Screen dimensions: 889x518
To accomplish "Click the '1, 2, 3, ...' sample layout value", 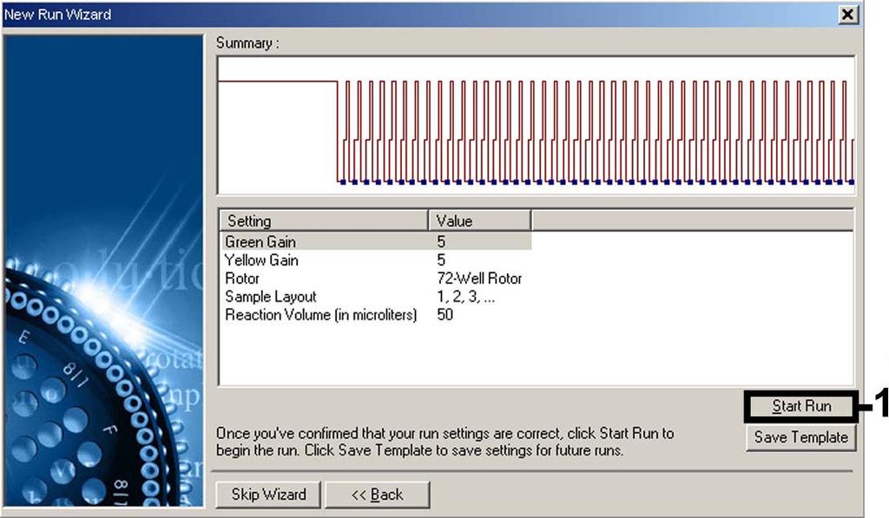I will (465, 297).
